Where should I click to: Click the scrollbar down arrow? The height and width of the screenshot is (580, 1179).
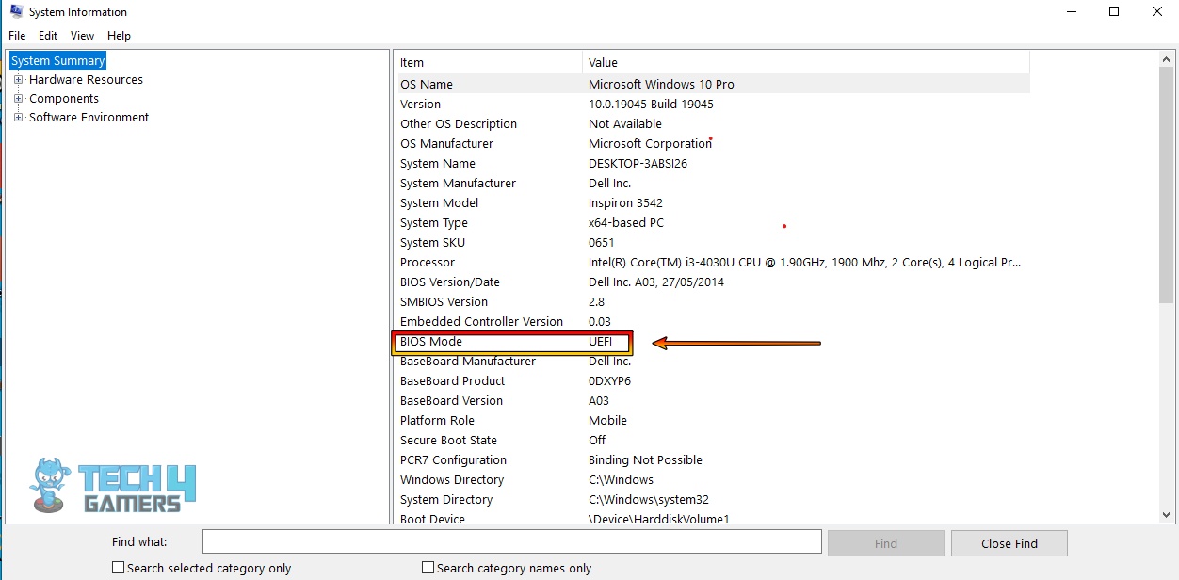(x=1167, y=515)
